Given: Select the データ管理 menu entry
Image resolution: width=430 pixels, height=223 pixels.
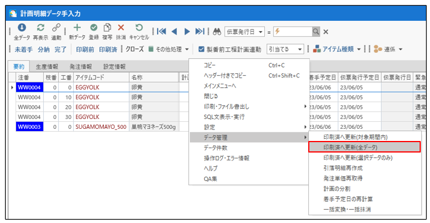Looking at the screenshot, I should (249, 137).
